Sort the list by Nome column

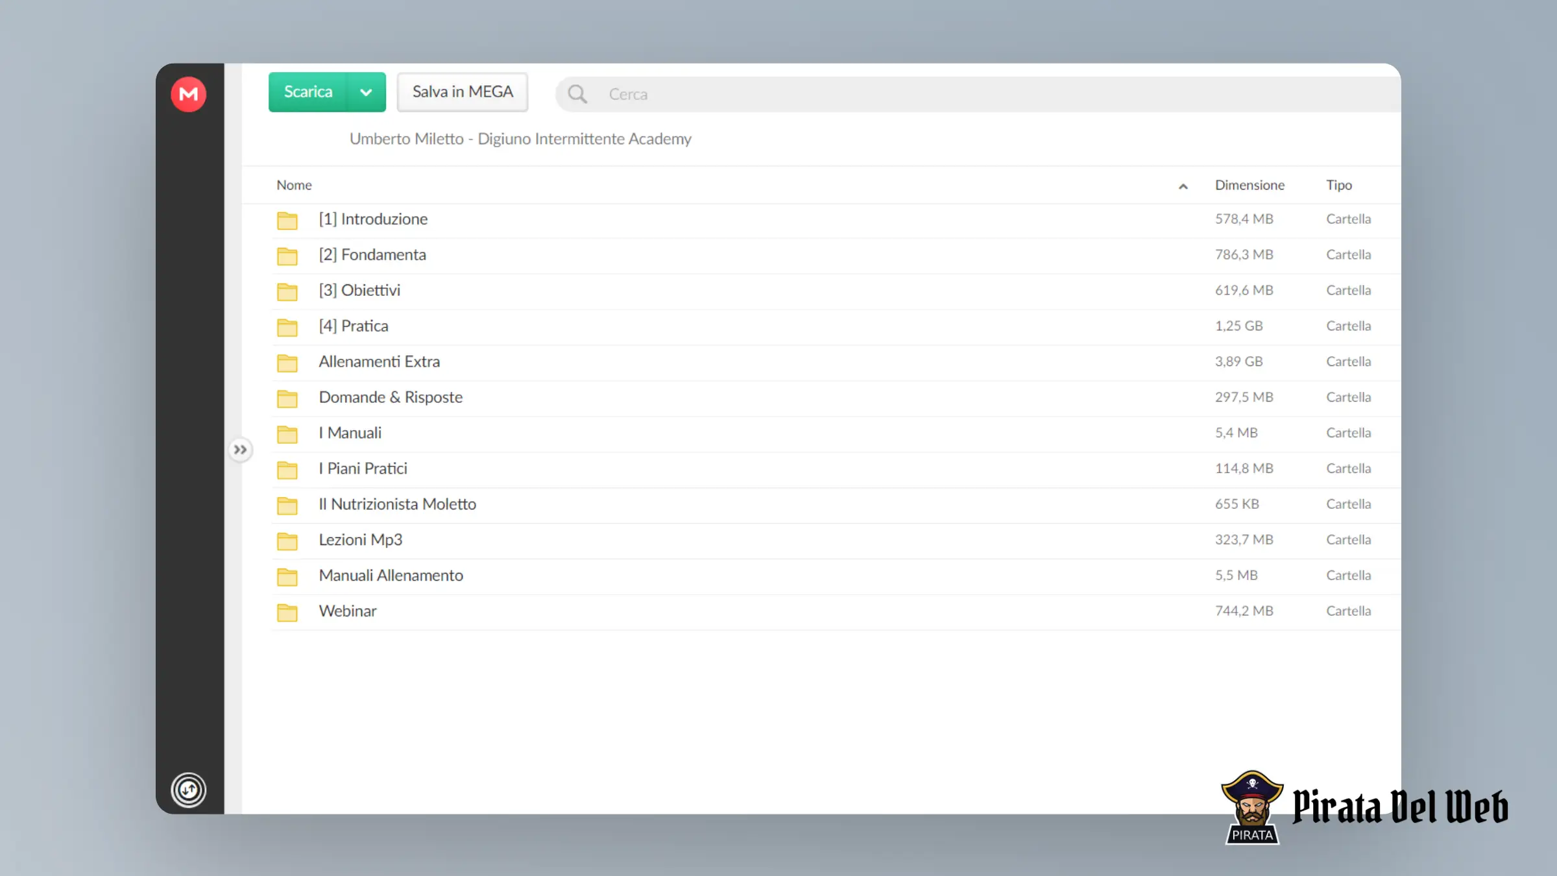(x=294, y=185)
